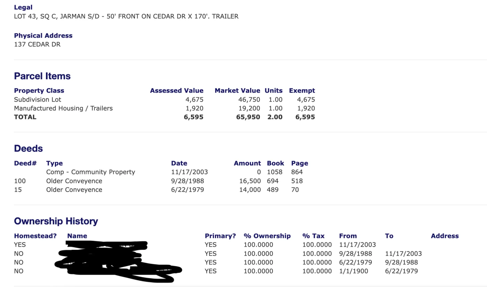The height and width of the screenshot is (287, 487).
Task: Select the Manufactured Housing / Trailers row label
Action: coord(63,108)
